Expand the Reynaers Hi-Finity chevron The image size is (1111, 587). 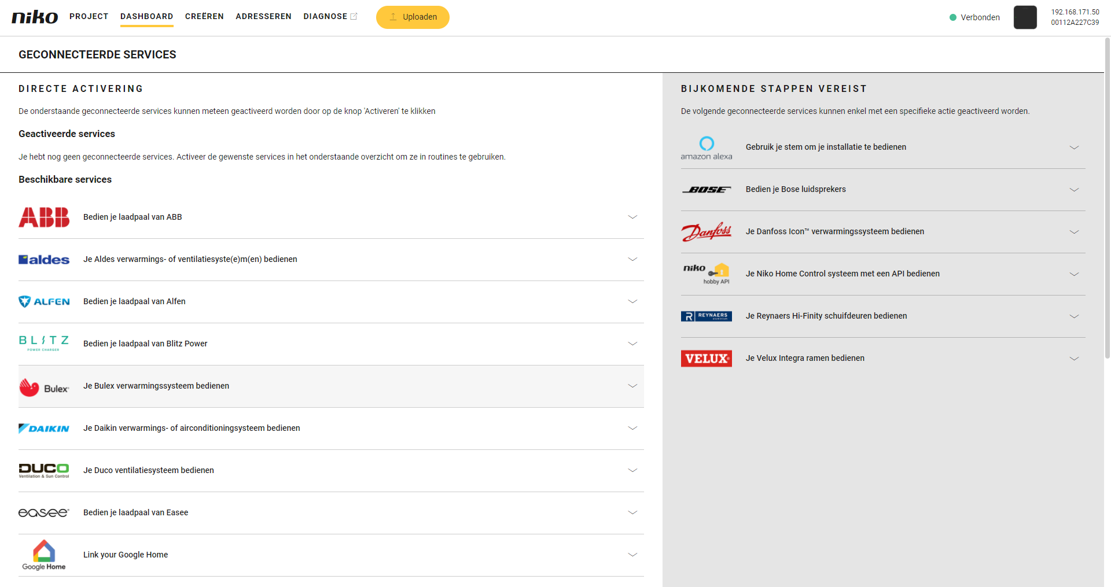click(1075, 316)
